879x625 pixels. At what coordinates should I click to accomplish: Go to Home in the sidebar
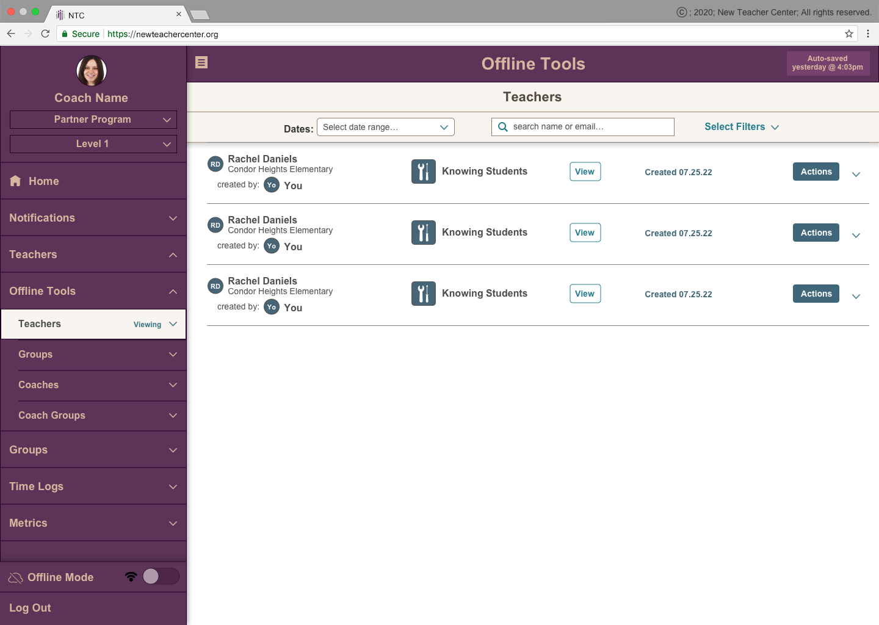click(93, 181)
